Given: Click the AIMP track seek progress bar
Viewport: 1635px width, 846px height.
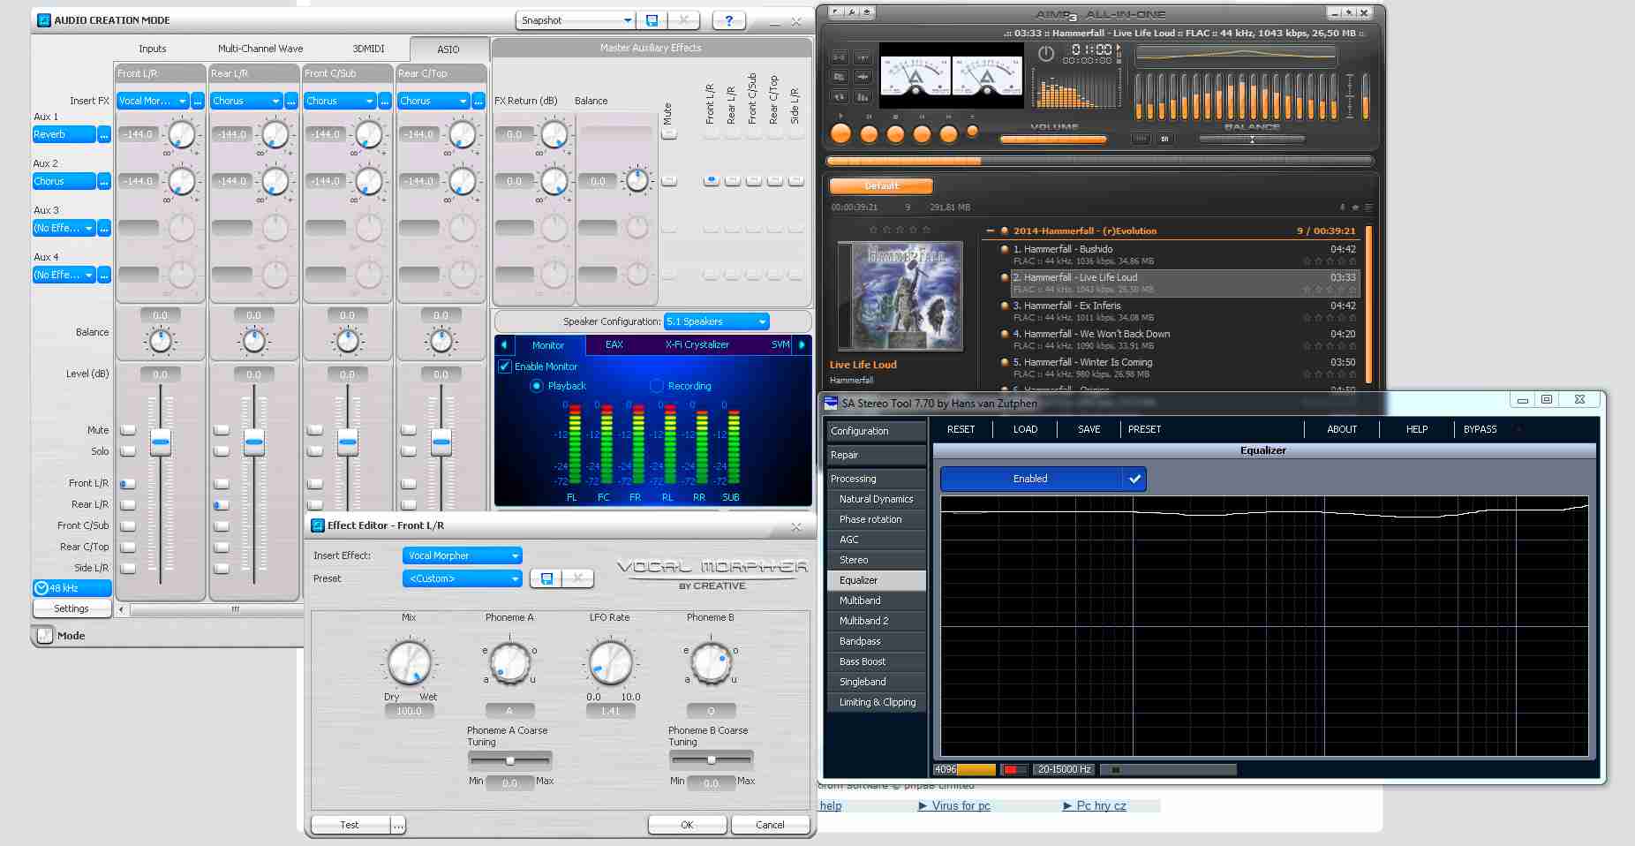Looking at the screenshot, I should click(1099, 161).
